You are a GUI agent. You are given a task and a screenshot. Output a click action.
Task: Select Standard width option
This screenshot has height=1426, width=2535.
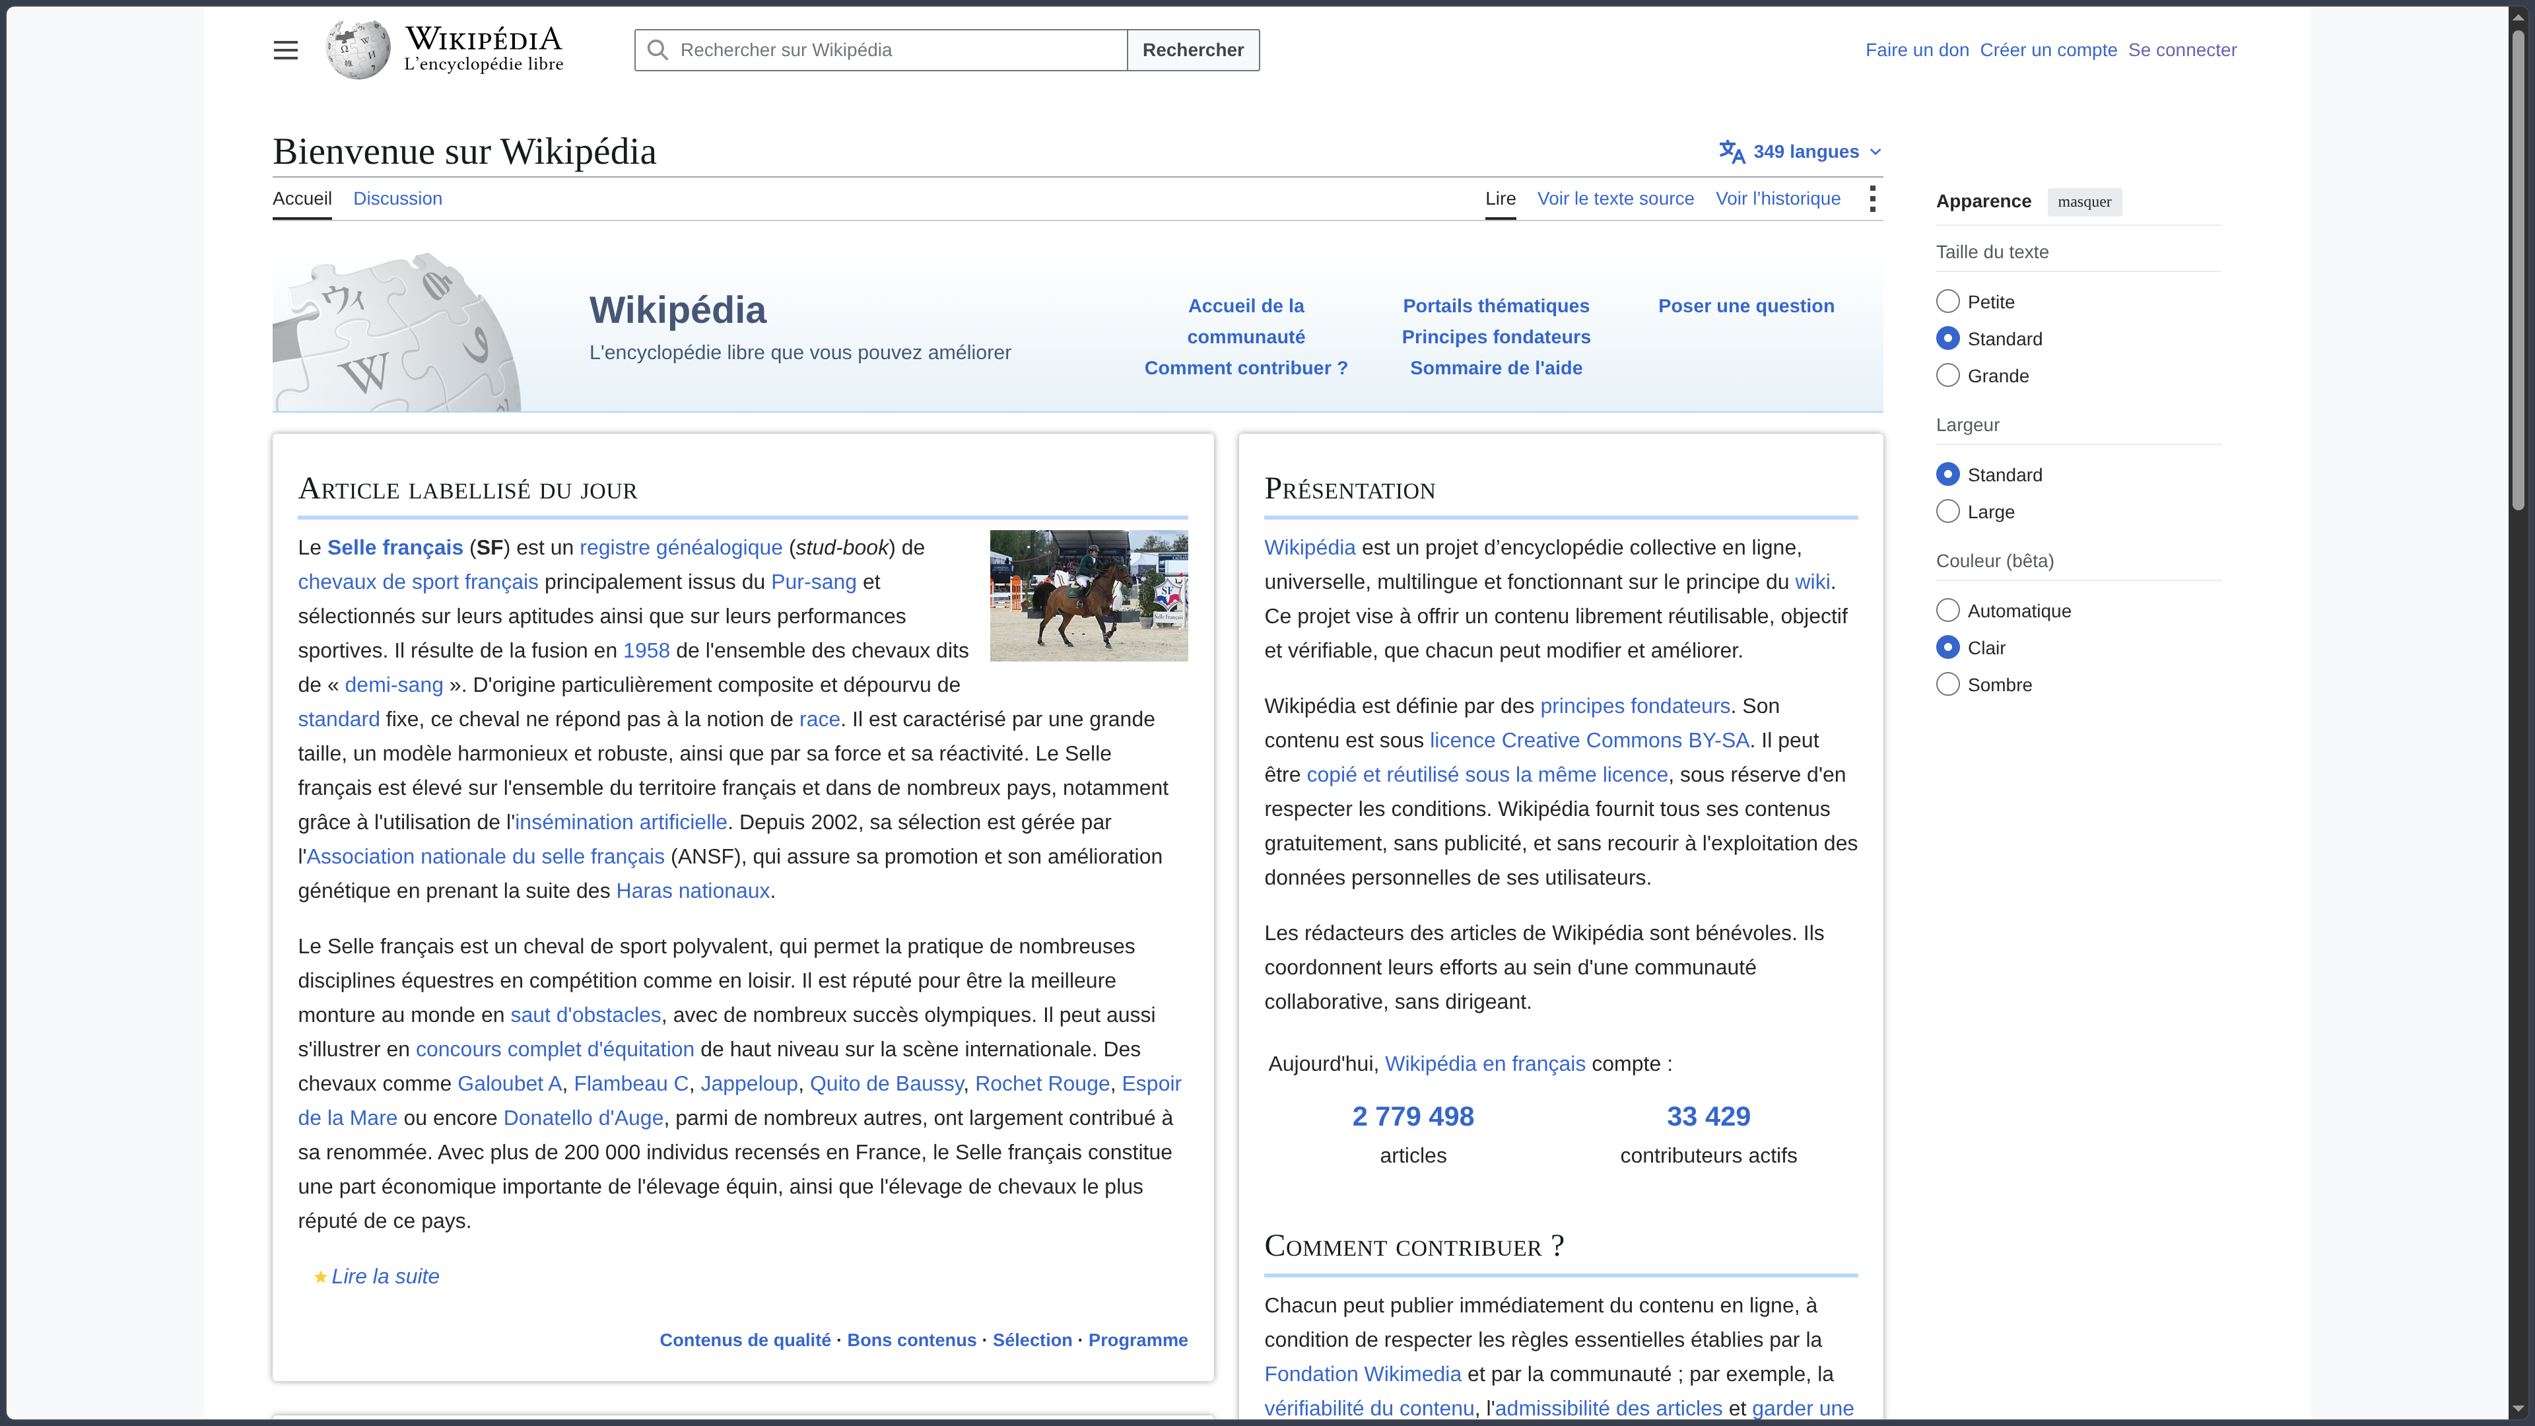point(1947,475)
